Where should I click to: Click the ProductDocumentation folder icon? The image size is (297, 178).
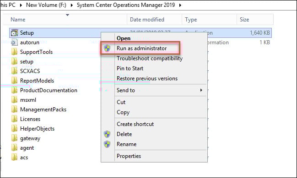(x=14, y=90)
